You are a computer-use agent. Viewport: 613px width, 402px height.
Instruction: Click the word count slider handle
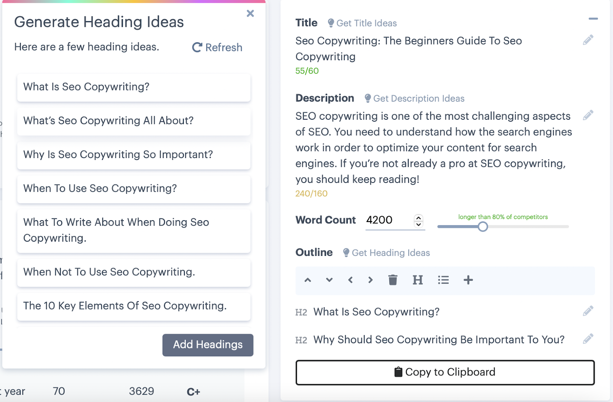coord(483,227)
